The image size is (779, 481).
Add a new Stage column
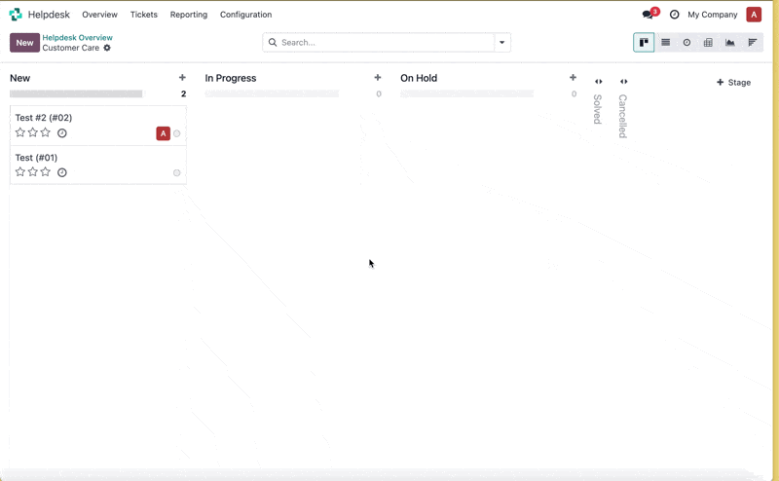pos(733,83)
